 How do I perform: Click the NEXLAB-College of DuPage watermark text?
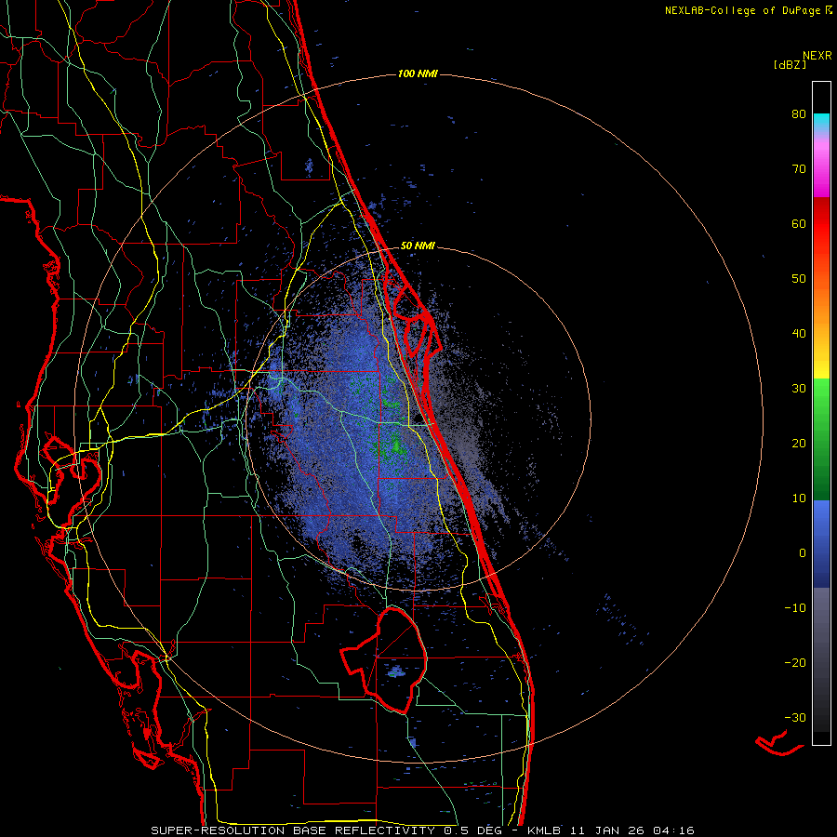(748, 10)
